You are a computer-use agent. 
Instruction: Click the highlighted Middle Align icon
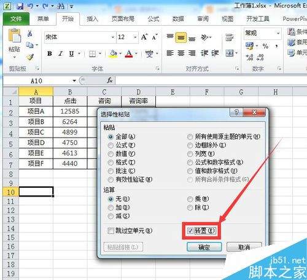coord(181,37)
